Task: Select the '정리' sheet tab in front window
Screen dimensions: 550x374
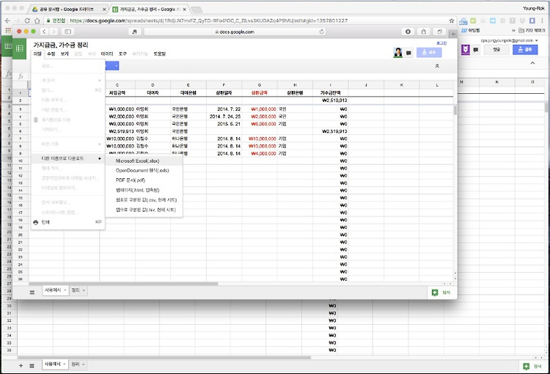Action: (76, 290)
